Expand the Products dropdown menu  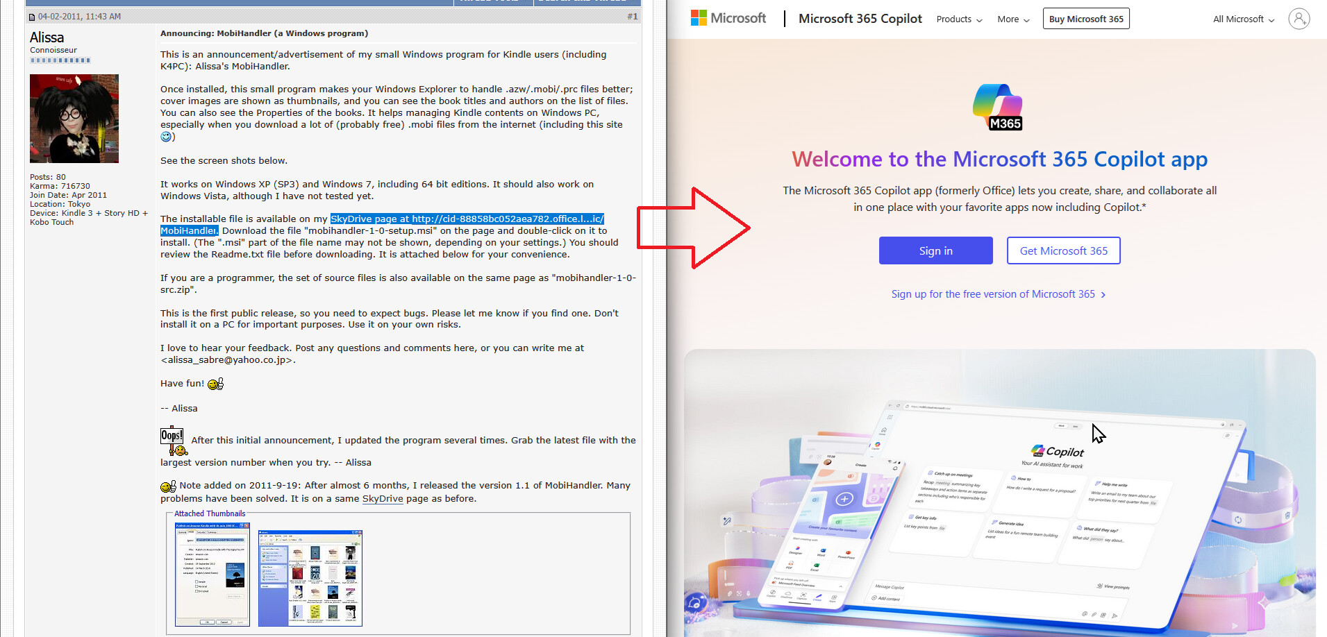(x=959, y=19)
